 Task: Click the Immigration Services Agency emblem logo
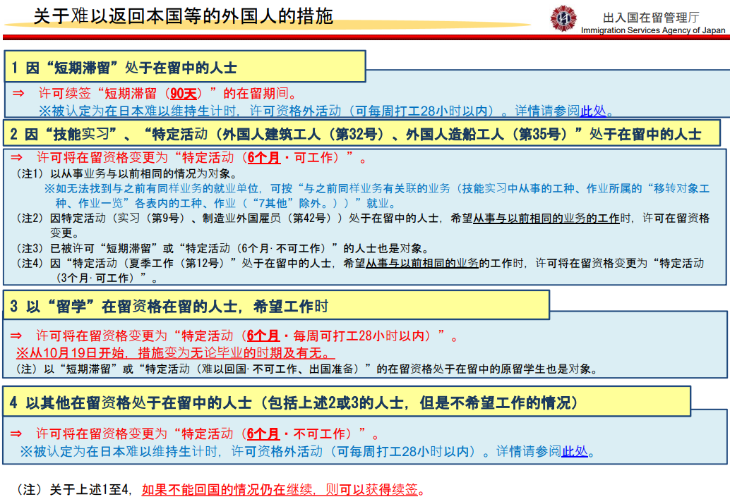563,18
